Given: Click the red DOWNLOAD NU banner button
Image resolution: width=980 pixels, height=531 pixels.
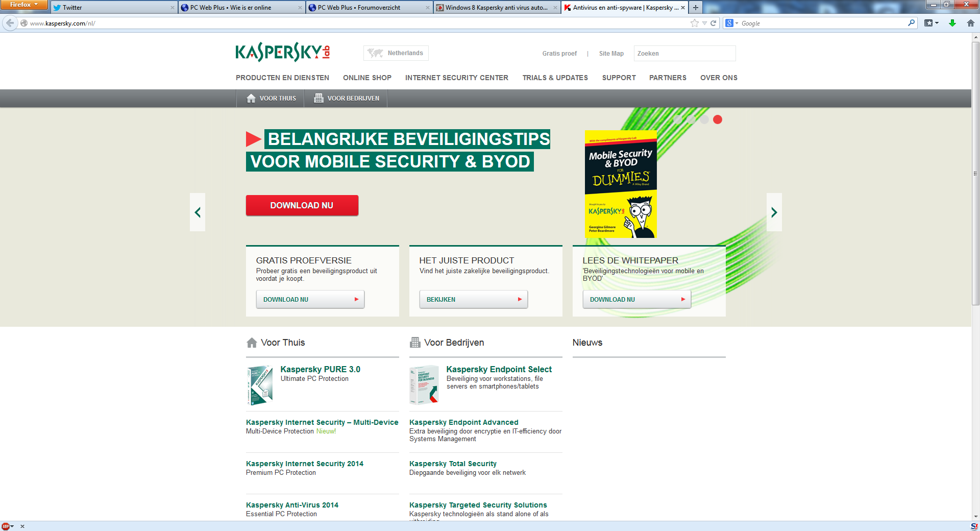Looking at the screenshot, I should coord(302,205).
